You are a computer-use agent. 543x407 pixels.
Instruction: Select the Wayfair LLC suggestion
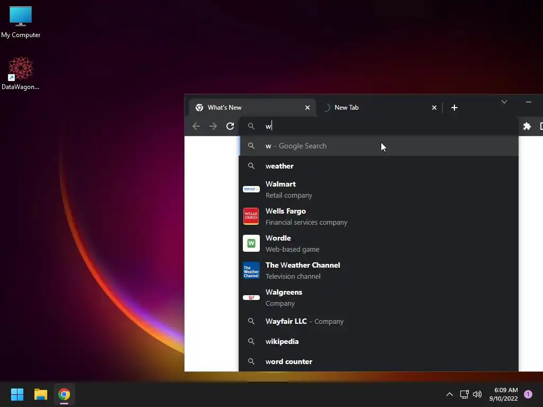(x=379, y=321)
